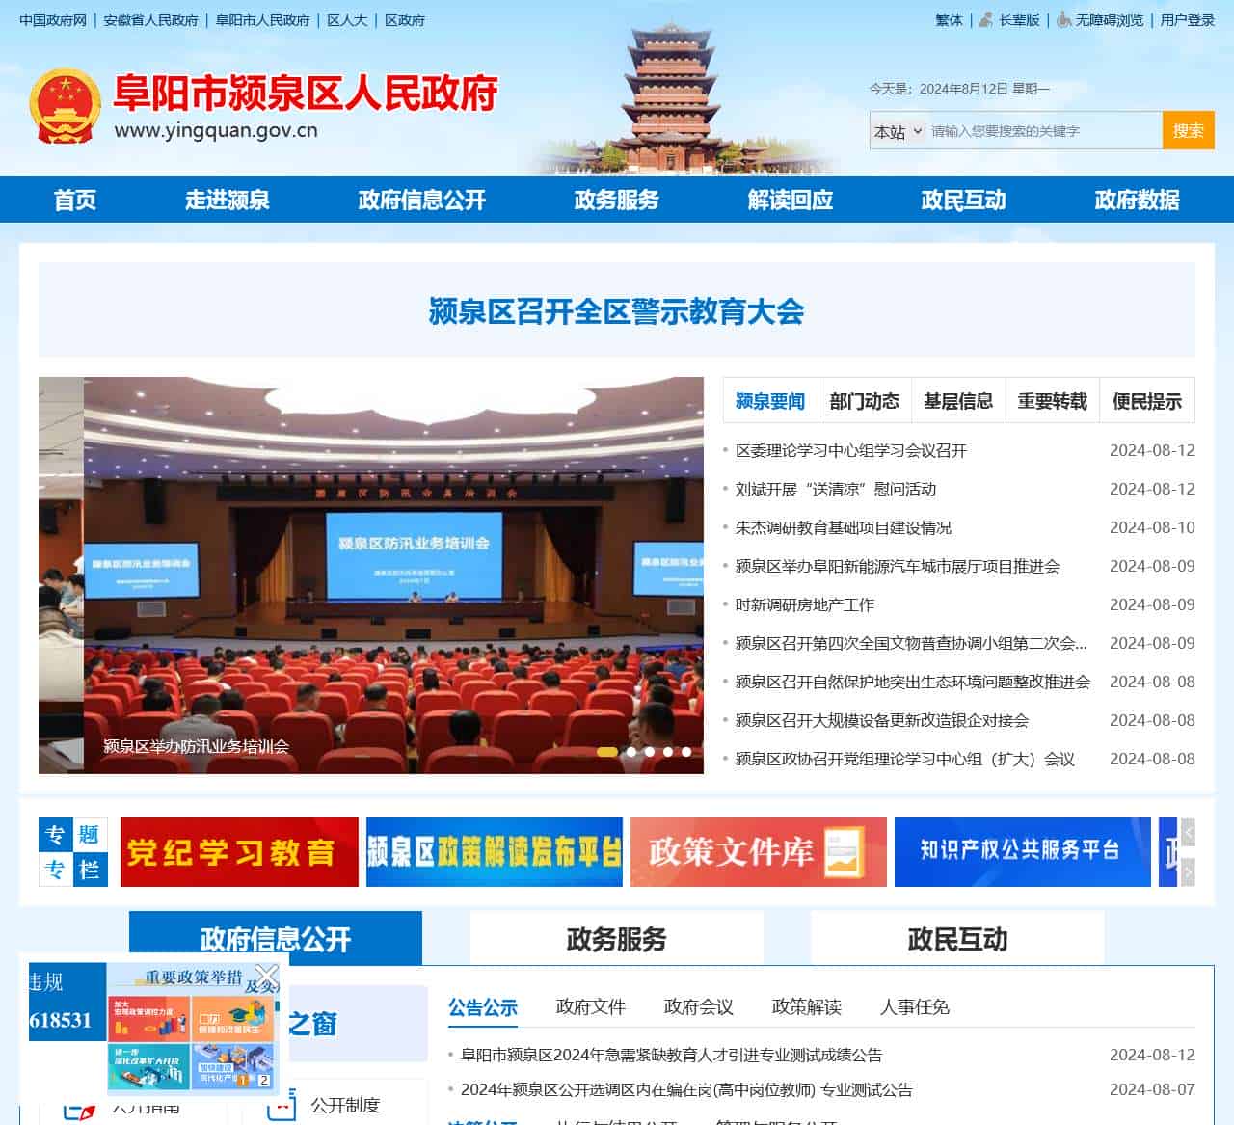Click the 无障碍浏览 accessibility wheelchair icon
Screen dimensions: 1234x1125
(x=1062, y=20)
